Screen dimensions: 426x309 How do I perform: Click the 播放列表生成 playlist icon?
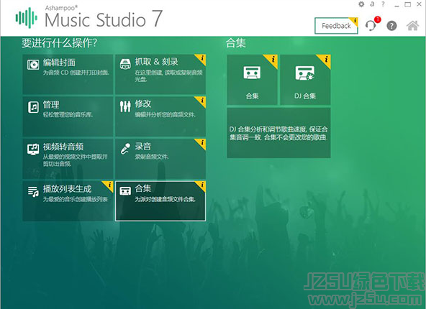pos(33,192)
